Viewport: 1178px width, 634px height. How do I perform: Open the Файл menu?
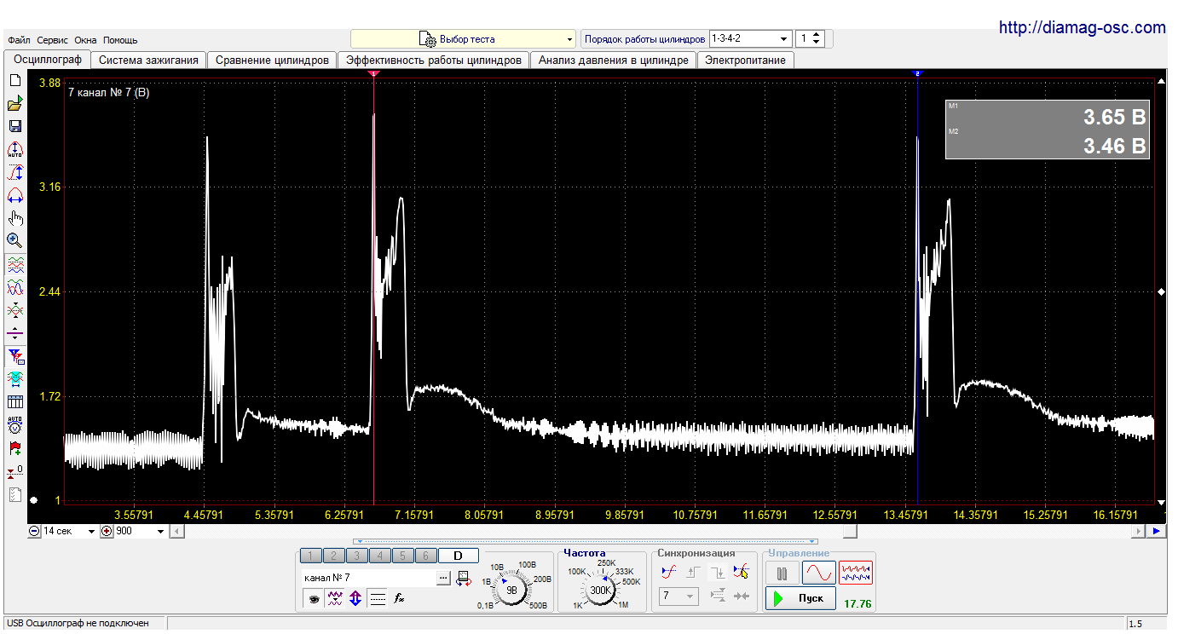19,40
